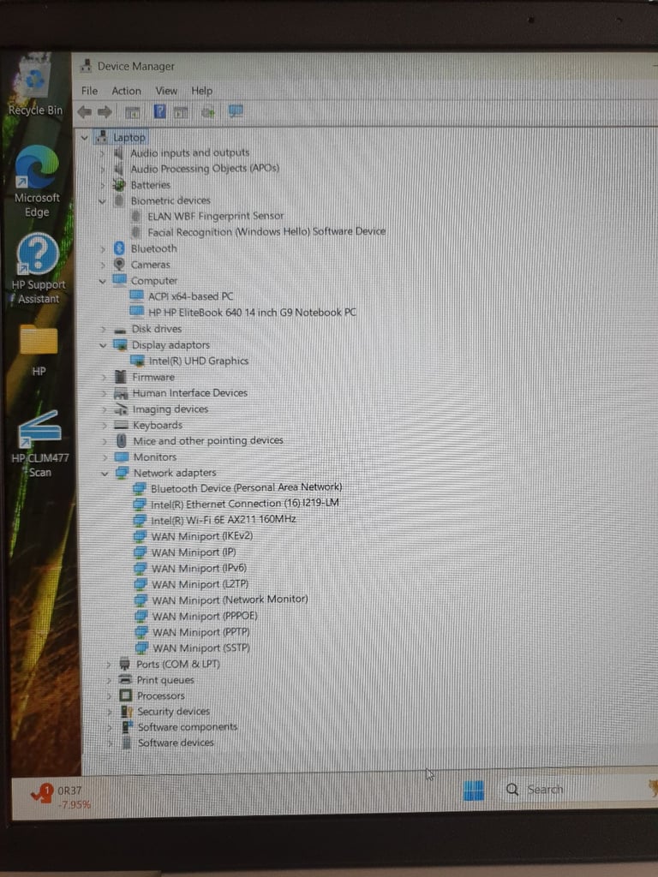Click the Back arrow toolbar icon
Image resolution: width=658 pixels, height=877 pixels.
coord(85,112)
